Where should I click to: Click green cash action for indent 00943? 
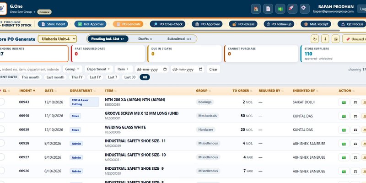pos(344,102)
